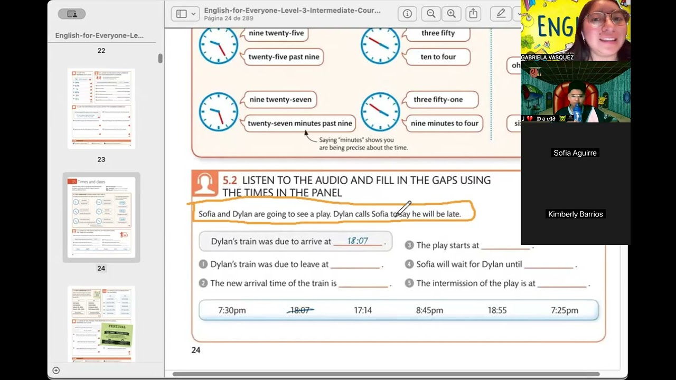Click the sidebar page label 24

click(101, 268)
